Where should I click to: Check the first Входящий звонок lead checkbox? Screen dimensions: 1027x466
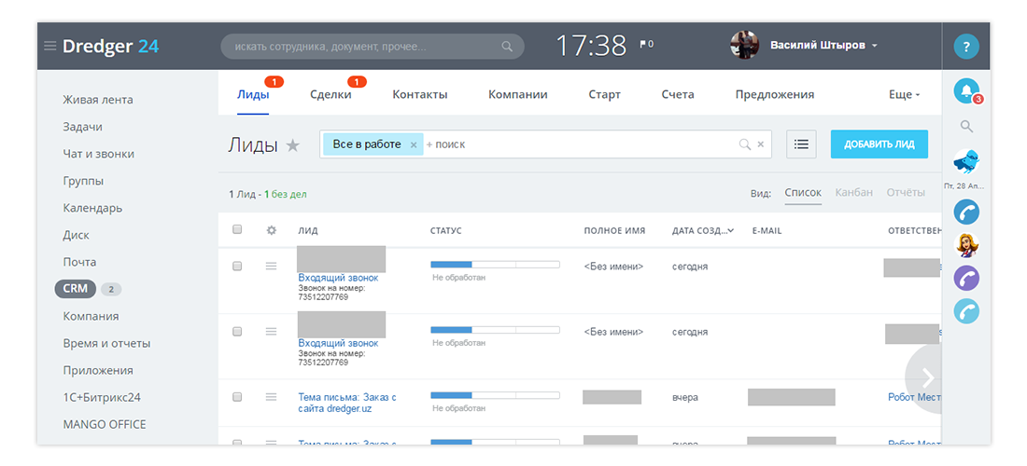(237, 267)
